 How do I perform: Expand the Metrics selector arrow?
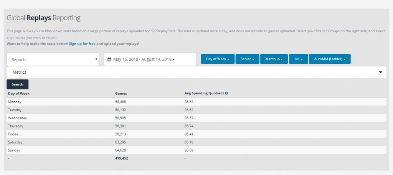coord(381,72)
